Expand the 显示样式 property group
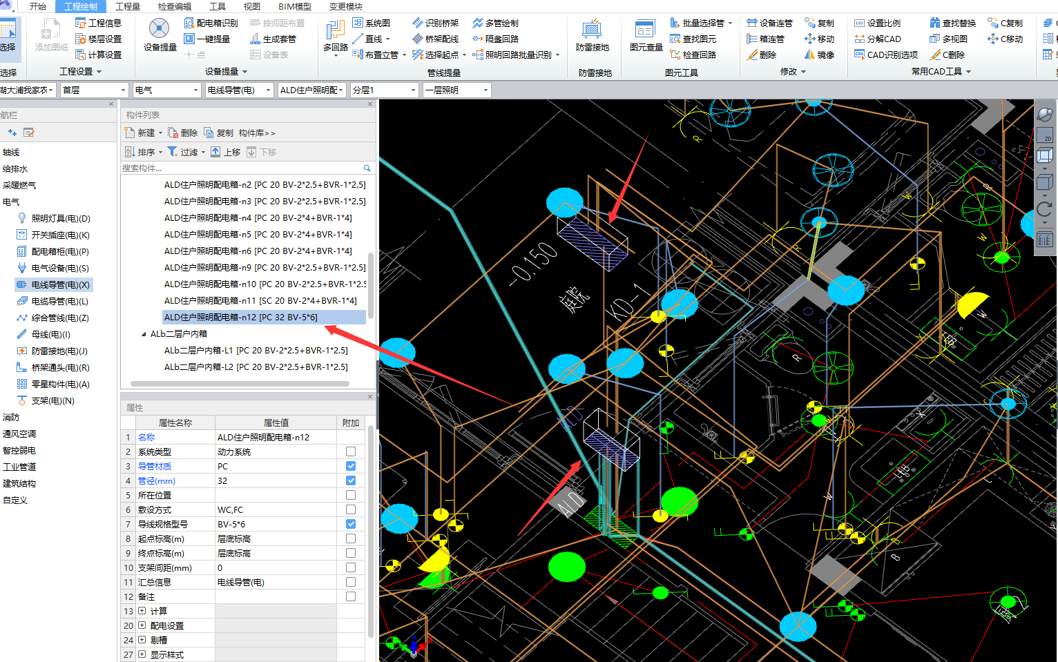The width and height of the screenshot is (1058, 662). [x=142, y=654]
